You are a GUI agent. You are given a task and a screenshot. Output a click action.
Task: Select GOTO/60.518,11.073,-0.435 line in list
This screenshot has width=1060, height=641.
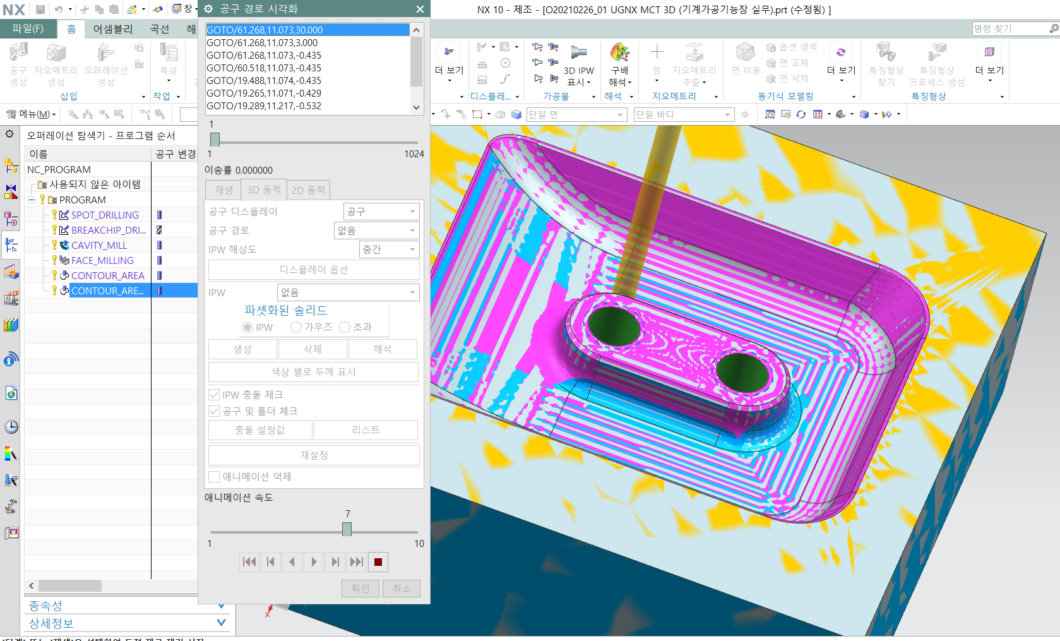coord(307,68)
